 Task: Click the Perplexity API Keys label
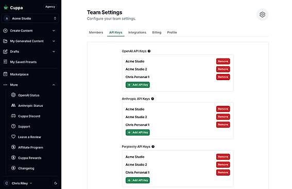(x=136, y=146)
